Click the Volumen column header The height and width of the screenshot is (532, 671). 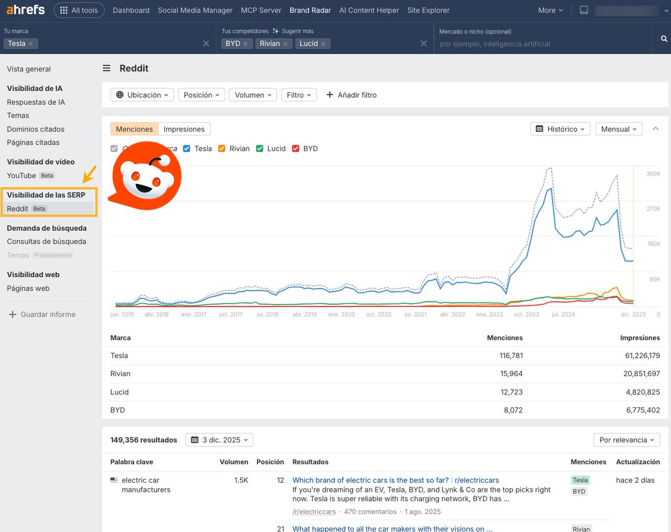click(234, 462)
